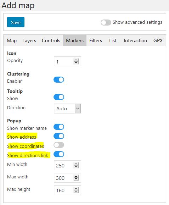Decrease Min width using down arrow
Screen dimensions: 169x205
click(x=76, y=167)
